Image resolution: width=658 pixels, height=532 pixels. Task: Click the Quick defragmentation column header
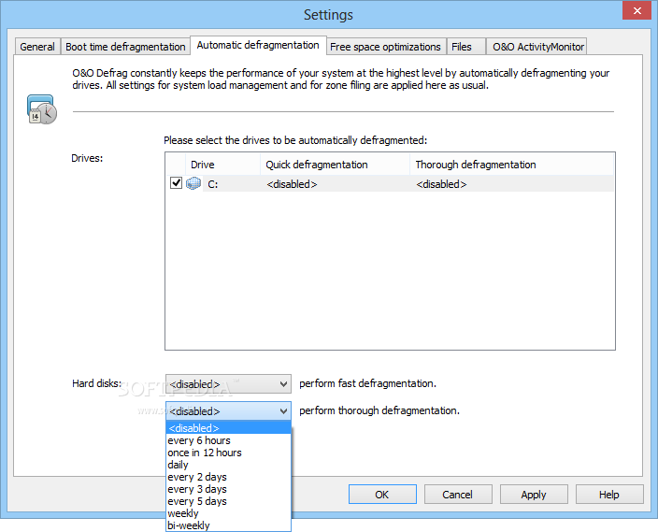click(335, 165)
